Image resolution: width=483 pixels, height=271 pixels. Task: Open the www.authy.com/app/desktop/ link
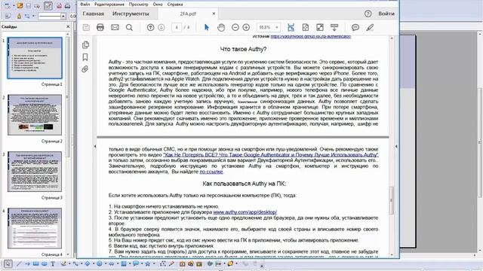click(x=245, y=212)
